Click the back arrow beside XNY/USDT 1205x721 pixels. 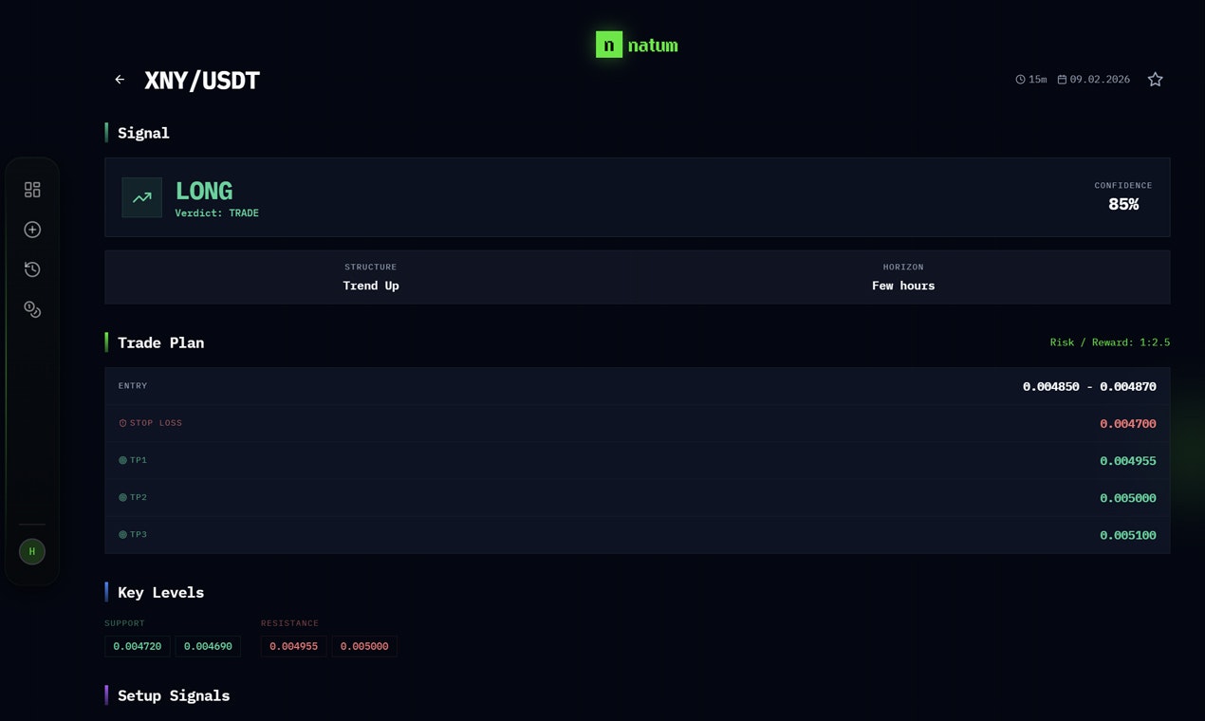coord(120,80)
